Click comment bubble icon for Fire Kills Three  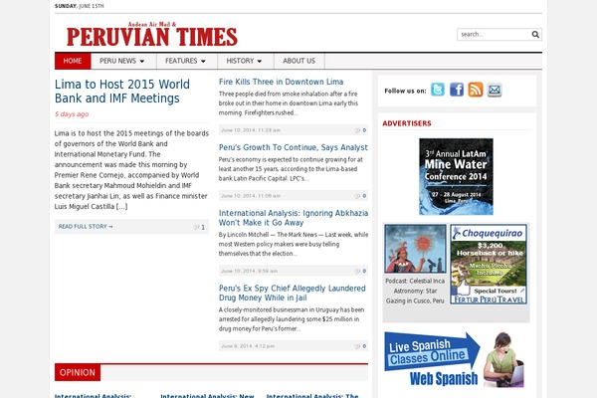point(357,130)
